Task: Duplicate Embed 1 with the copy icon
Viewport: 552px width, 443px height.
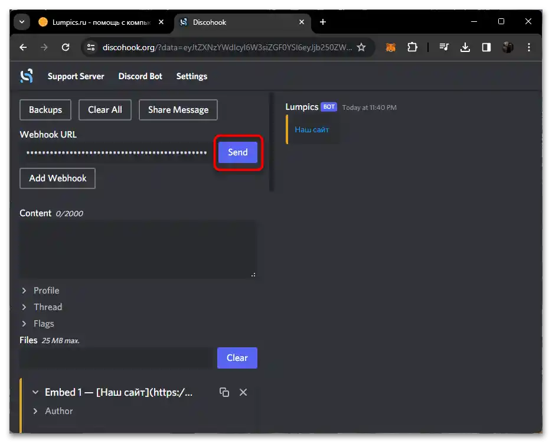Action: [x=224, y=392]
